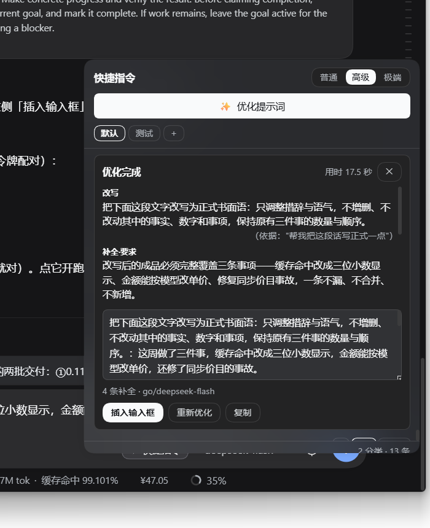
Task: Click the 缓存命中 99.101% status entry
Action: click(x=80, y=481)
